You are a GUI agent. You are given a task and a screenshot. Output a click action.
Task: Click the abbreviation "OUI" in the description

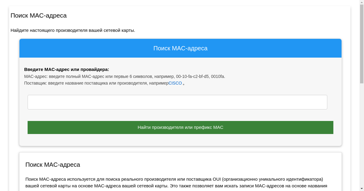point(217,179)
